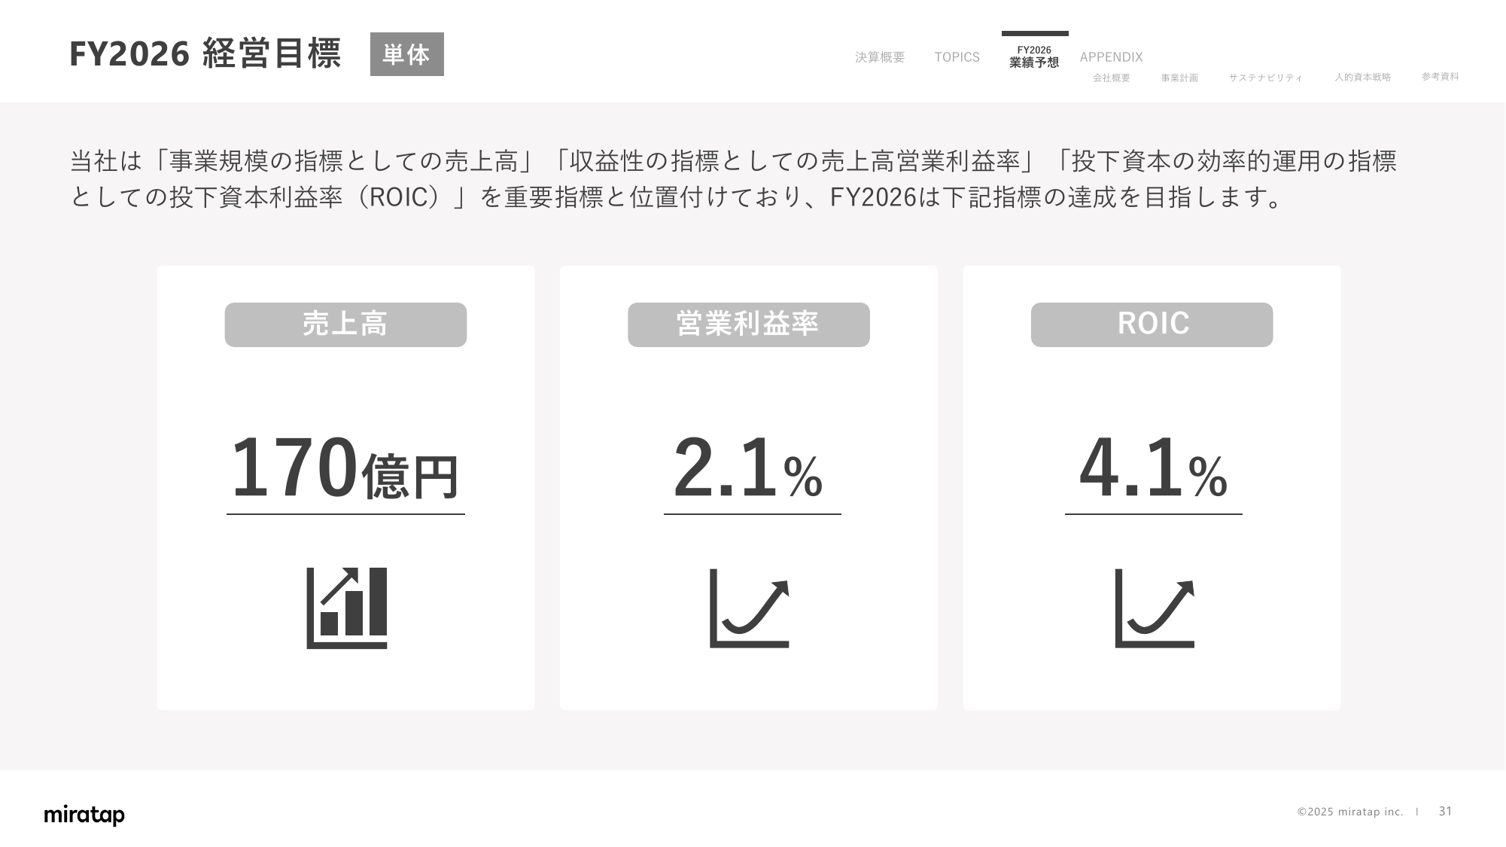Click the page number 31 in the footer
This screenshot has height=847, width=1506.
point(1445,811)
